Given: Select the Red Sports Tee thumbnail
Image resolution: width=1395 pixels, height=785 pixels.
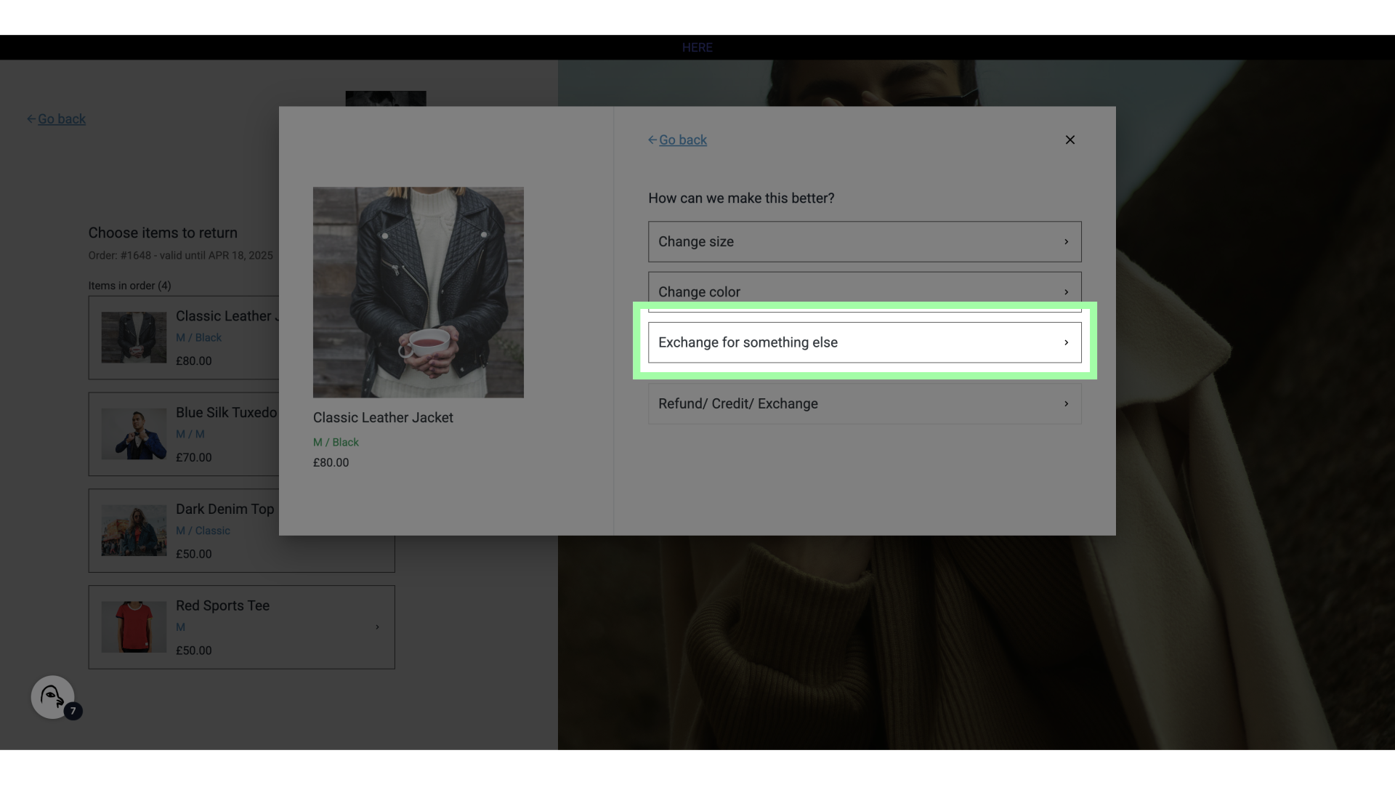Looking at the screenshot, I should tap(134, 627).
